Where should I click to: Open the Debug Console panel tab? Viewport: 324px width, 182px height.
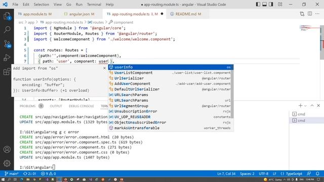click(81, 106)
